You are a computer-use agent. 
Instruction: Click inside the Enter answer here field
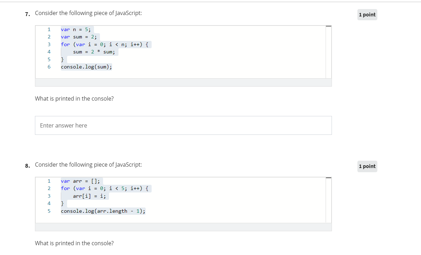(x=183, y=125)
